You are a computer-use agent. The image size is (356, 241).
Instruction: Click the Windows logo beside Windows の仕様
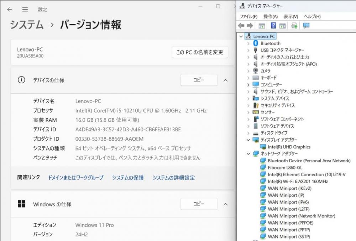click(x=22, y=204)
